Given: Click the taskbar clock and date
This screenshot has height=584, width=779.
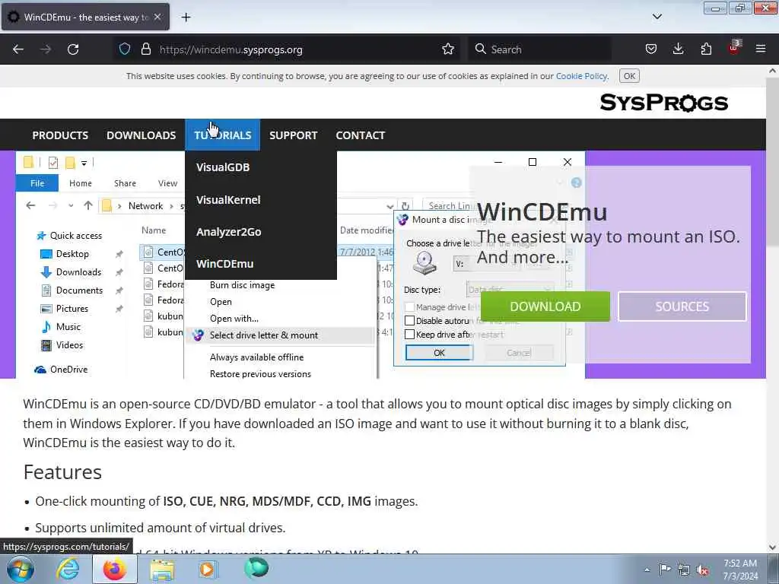Looking at the screenshot, I should coord(740,570).
